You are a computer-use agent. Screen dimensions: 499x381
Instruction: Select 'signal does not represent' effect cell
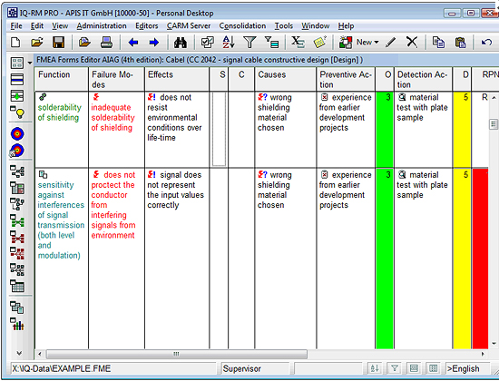[177, 259]
